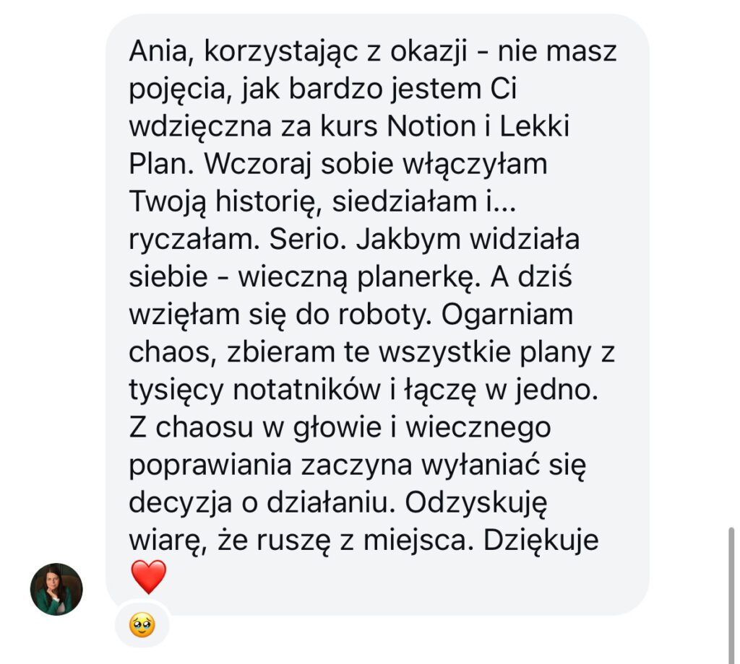Image resolution: width=740 pixels, height=664 pixels.
Task: Click the word 'Serio.' in the message
Action: pyautogui.click(x=304, y=240)
